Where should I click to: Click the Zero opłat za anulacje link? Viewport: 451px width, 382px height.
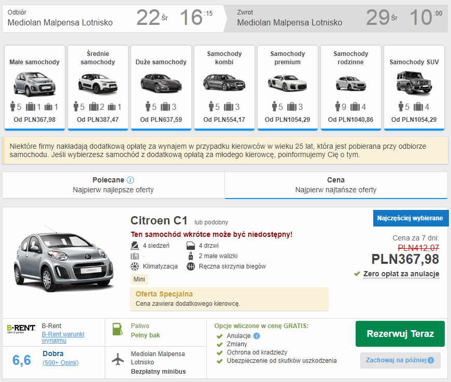pos(401,274)
